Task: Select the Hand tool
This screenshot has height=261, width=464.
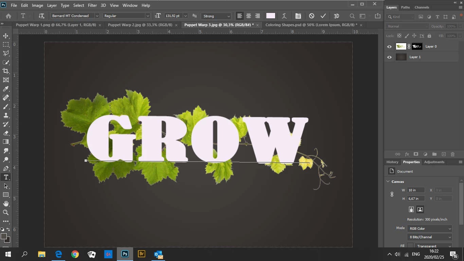Action: click(x=6, y=204)
